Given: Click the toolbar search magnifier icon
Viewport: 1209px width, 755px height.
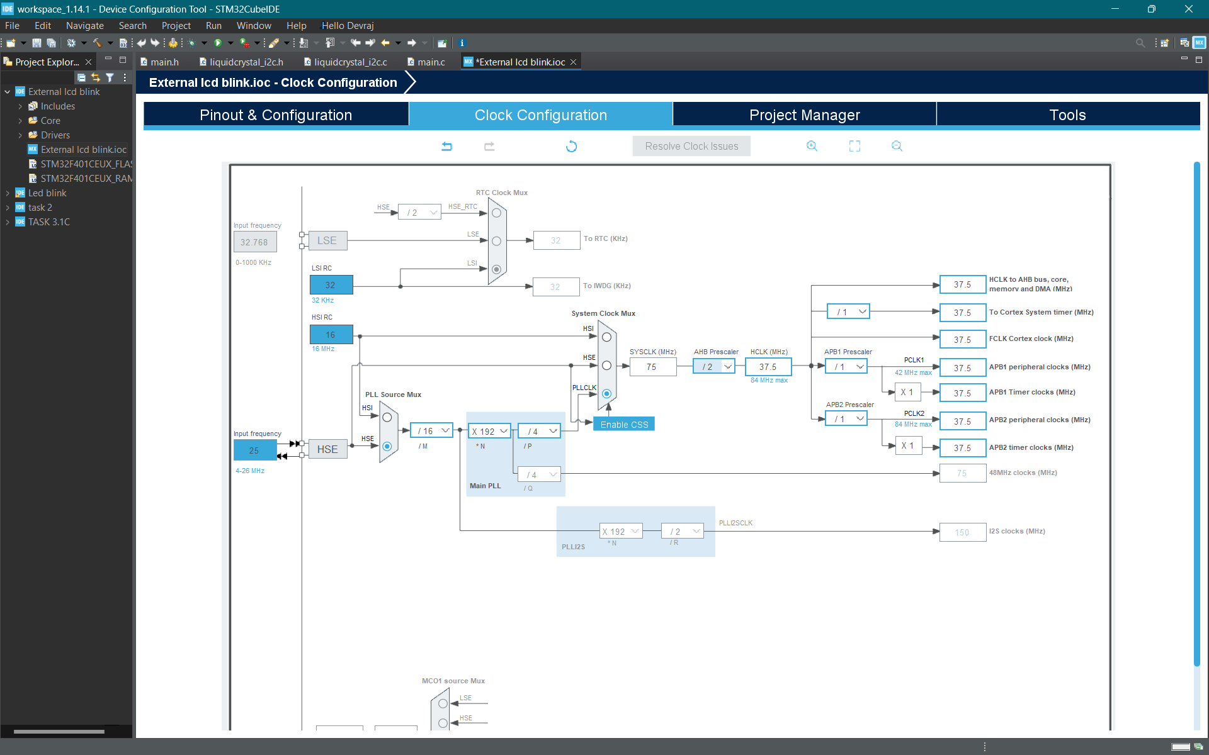Looking at the screenshot, I should (1140, 43).
